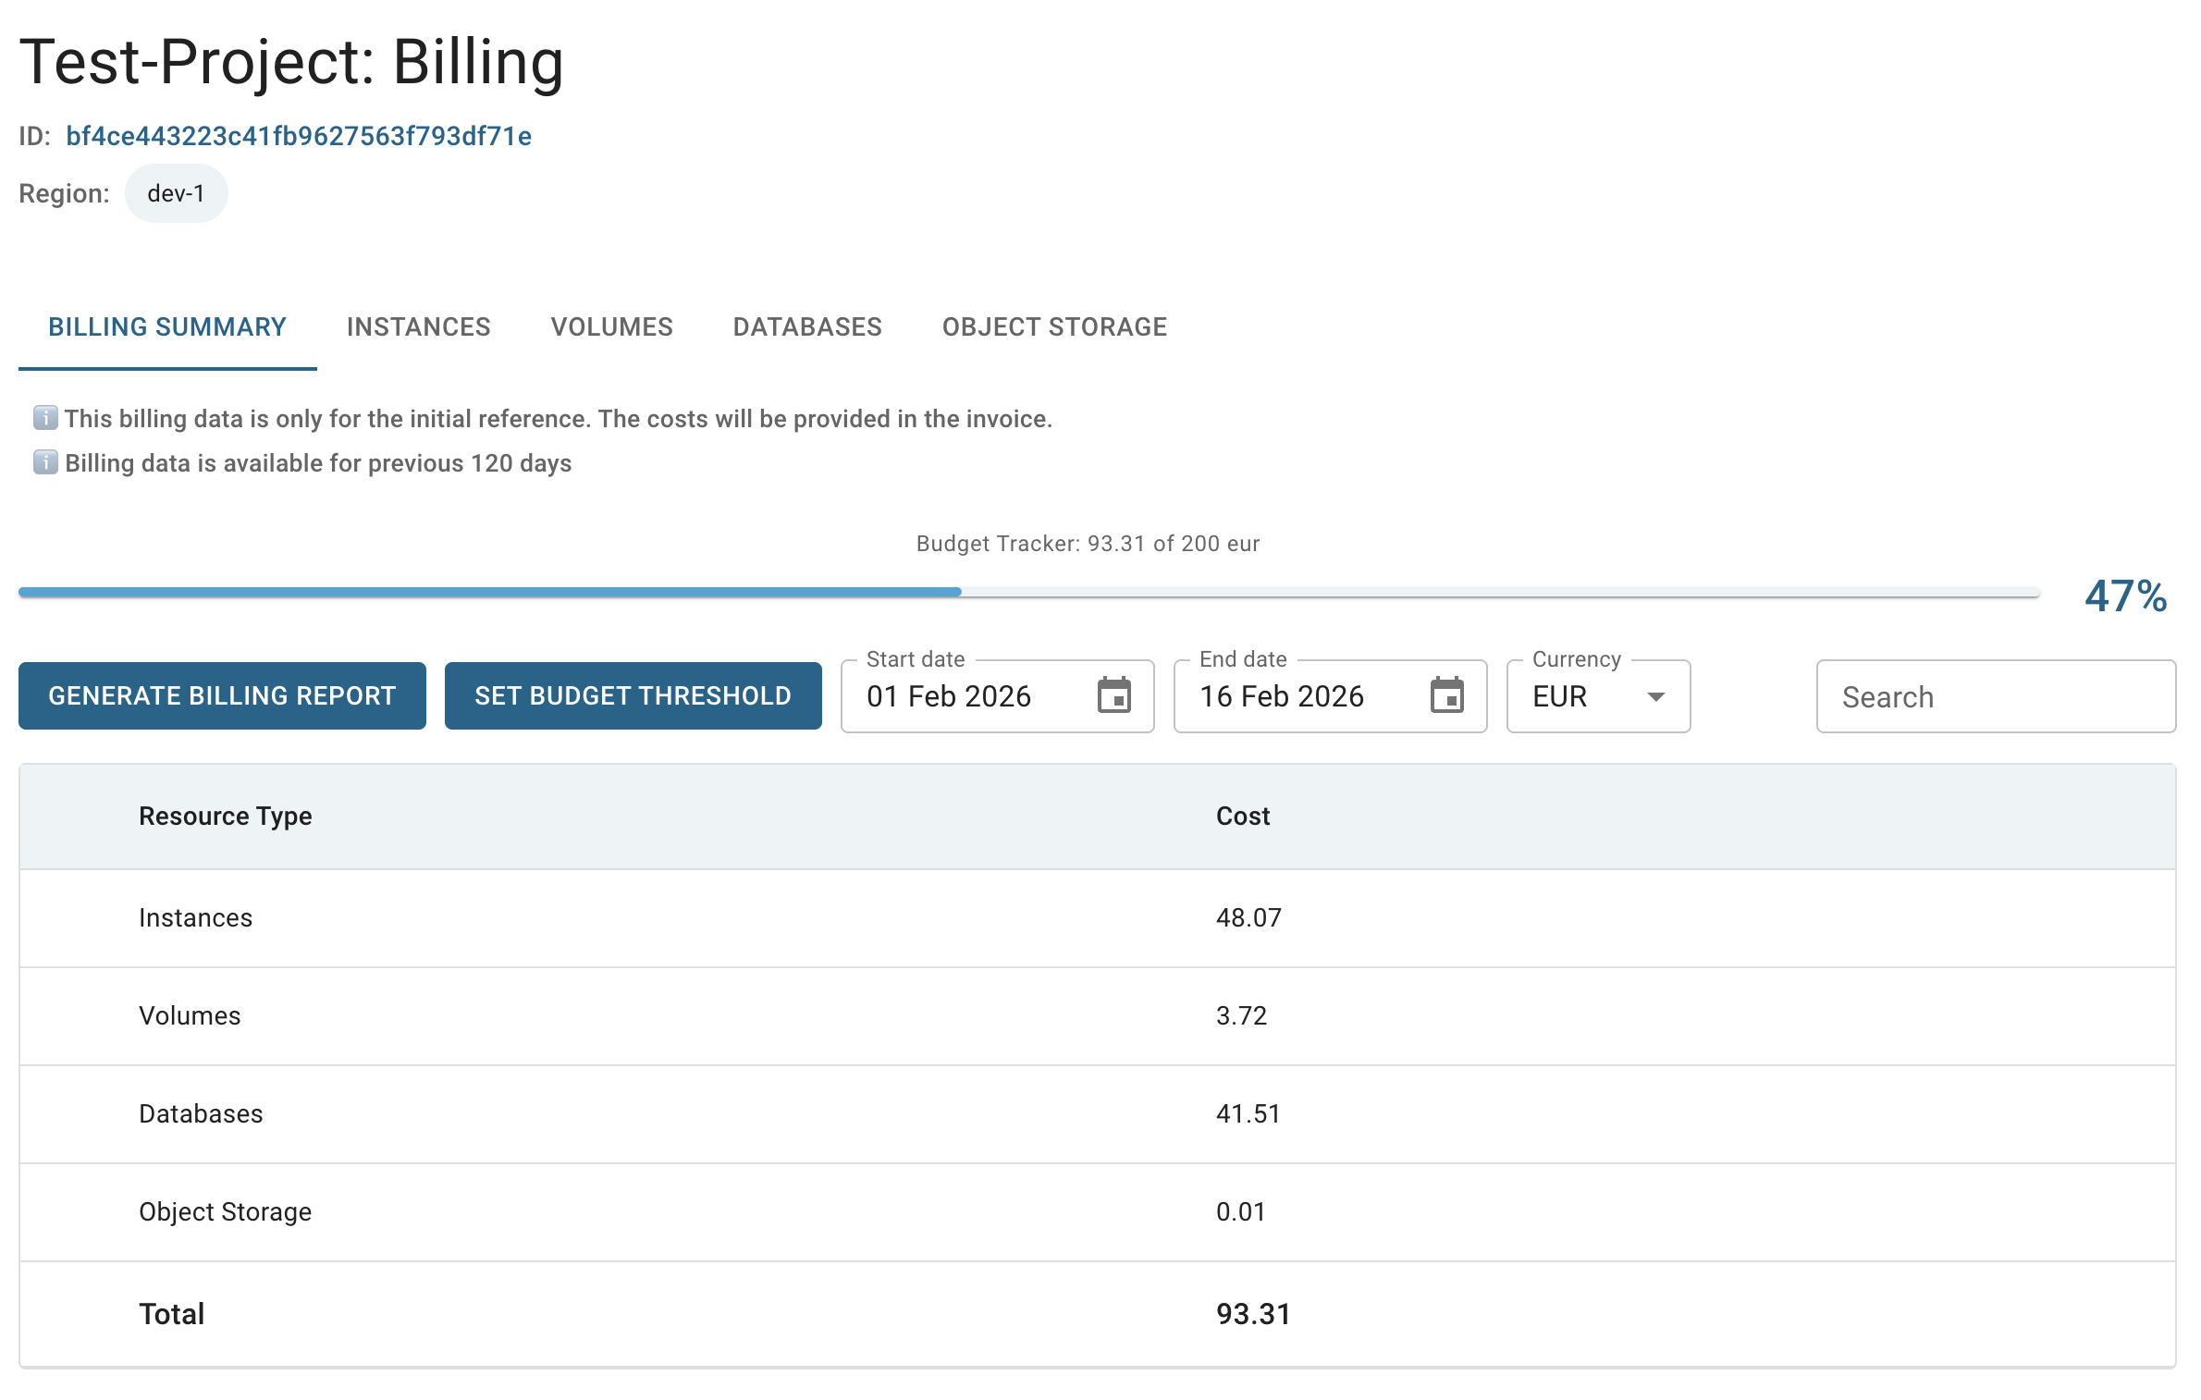Click the project ID link
Screen dimensions: 2201x1400
coord(298,136)
